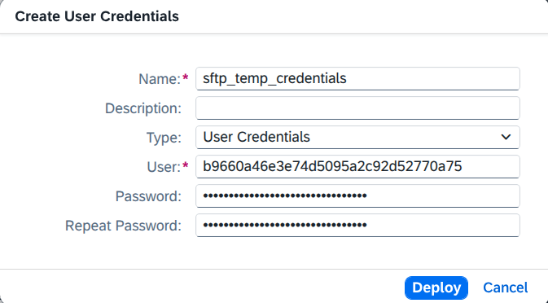This screenshot has width=548, height=303.
Task: Click the Create User Credentials dialog title
Action: pyautogui.click(x=97, y=16)
